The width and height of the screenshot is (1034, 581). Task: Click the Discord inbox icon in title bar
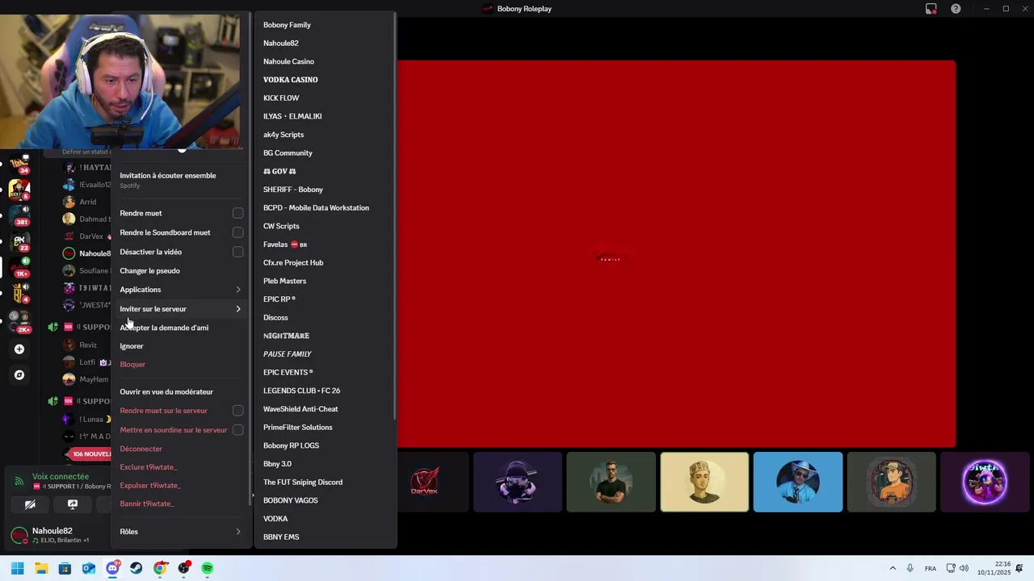931,9
